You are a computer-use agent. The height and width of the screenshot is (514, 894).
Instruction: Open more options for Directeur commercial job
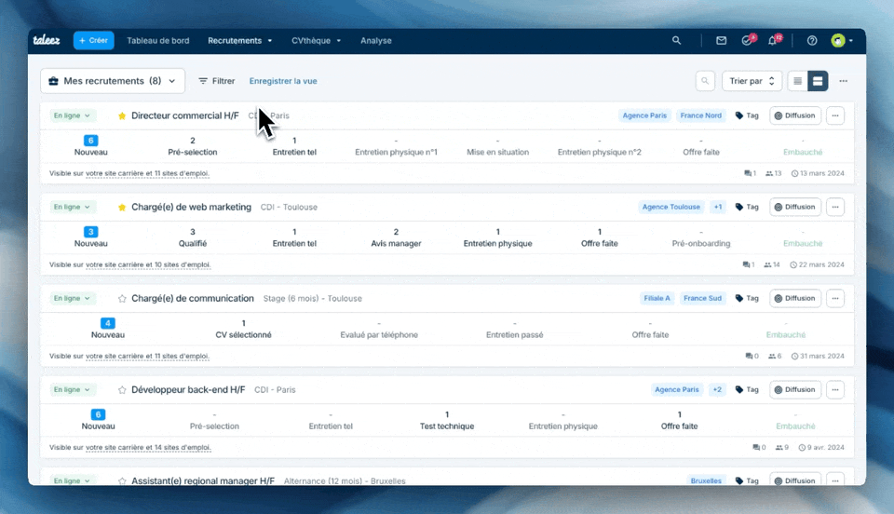click(835, 115)
